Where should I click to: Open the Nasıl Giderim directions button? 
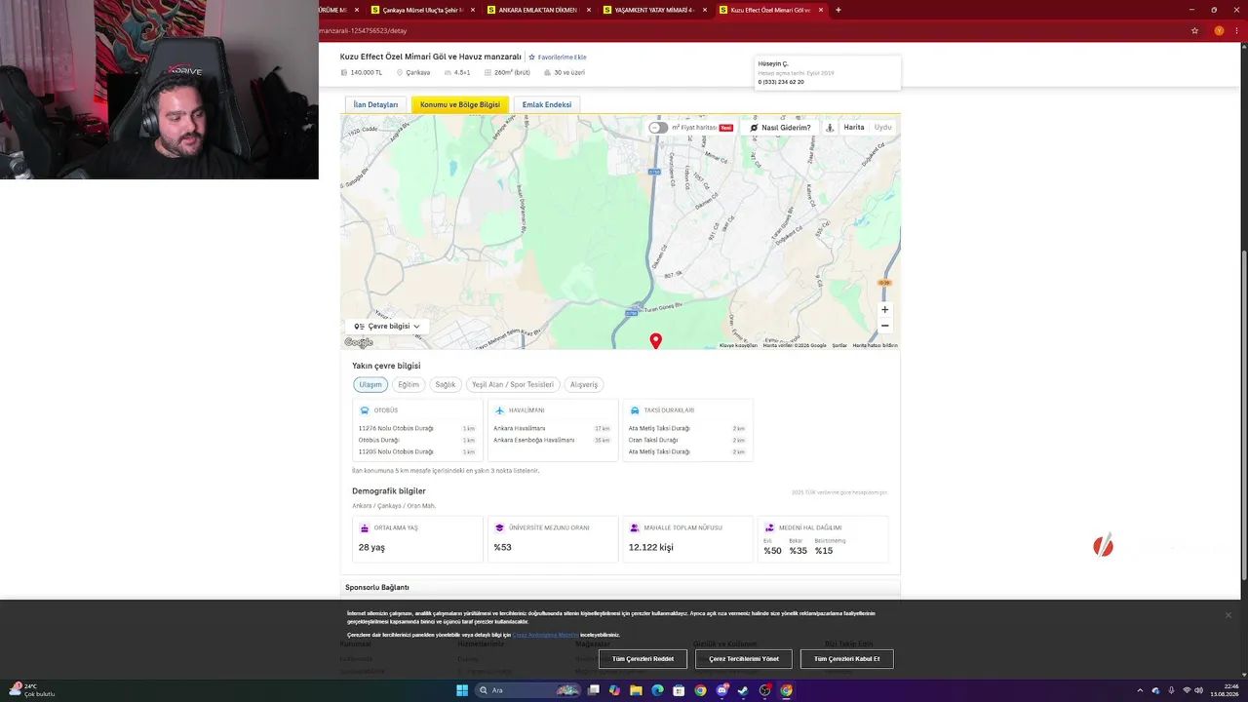point(780,128)
